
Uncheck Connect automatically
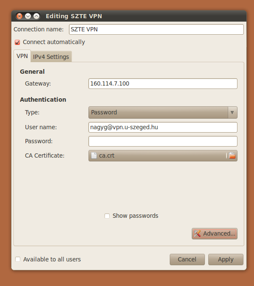tap(17, 42)
